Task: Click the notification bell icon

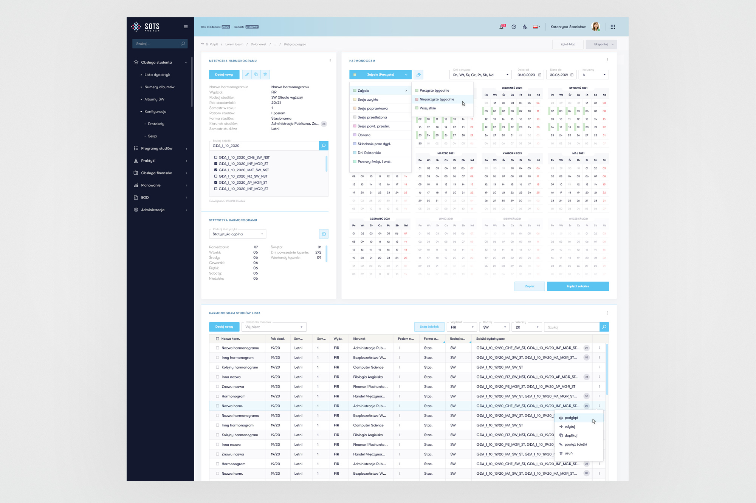Action: tap(502, 27)
